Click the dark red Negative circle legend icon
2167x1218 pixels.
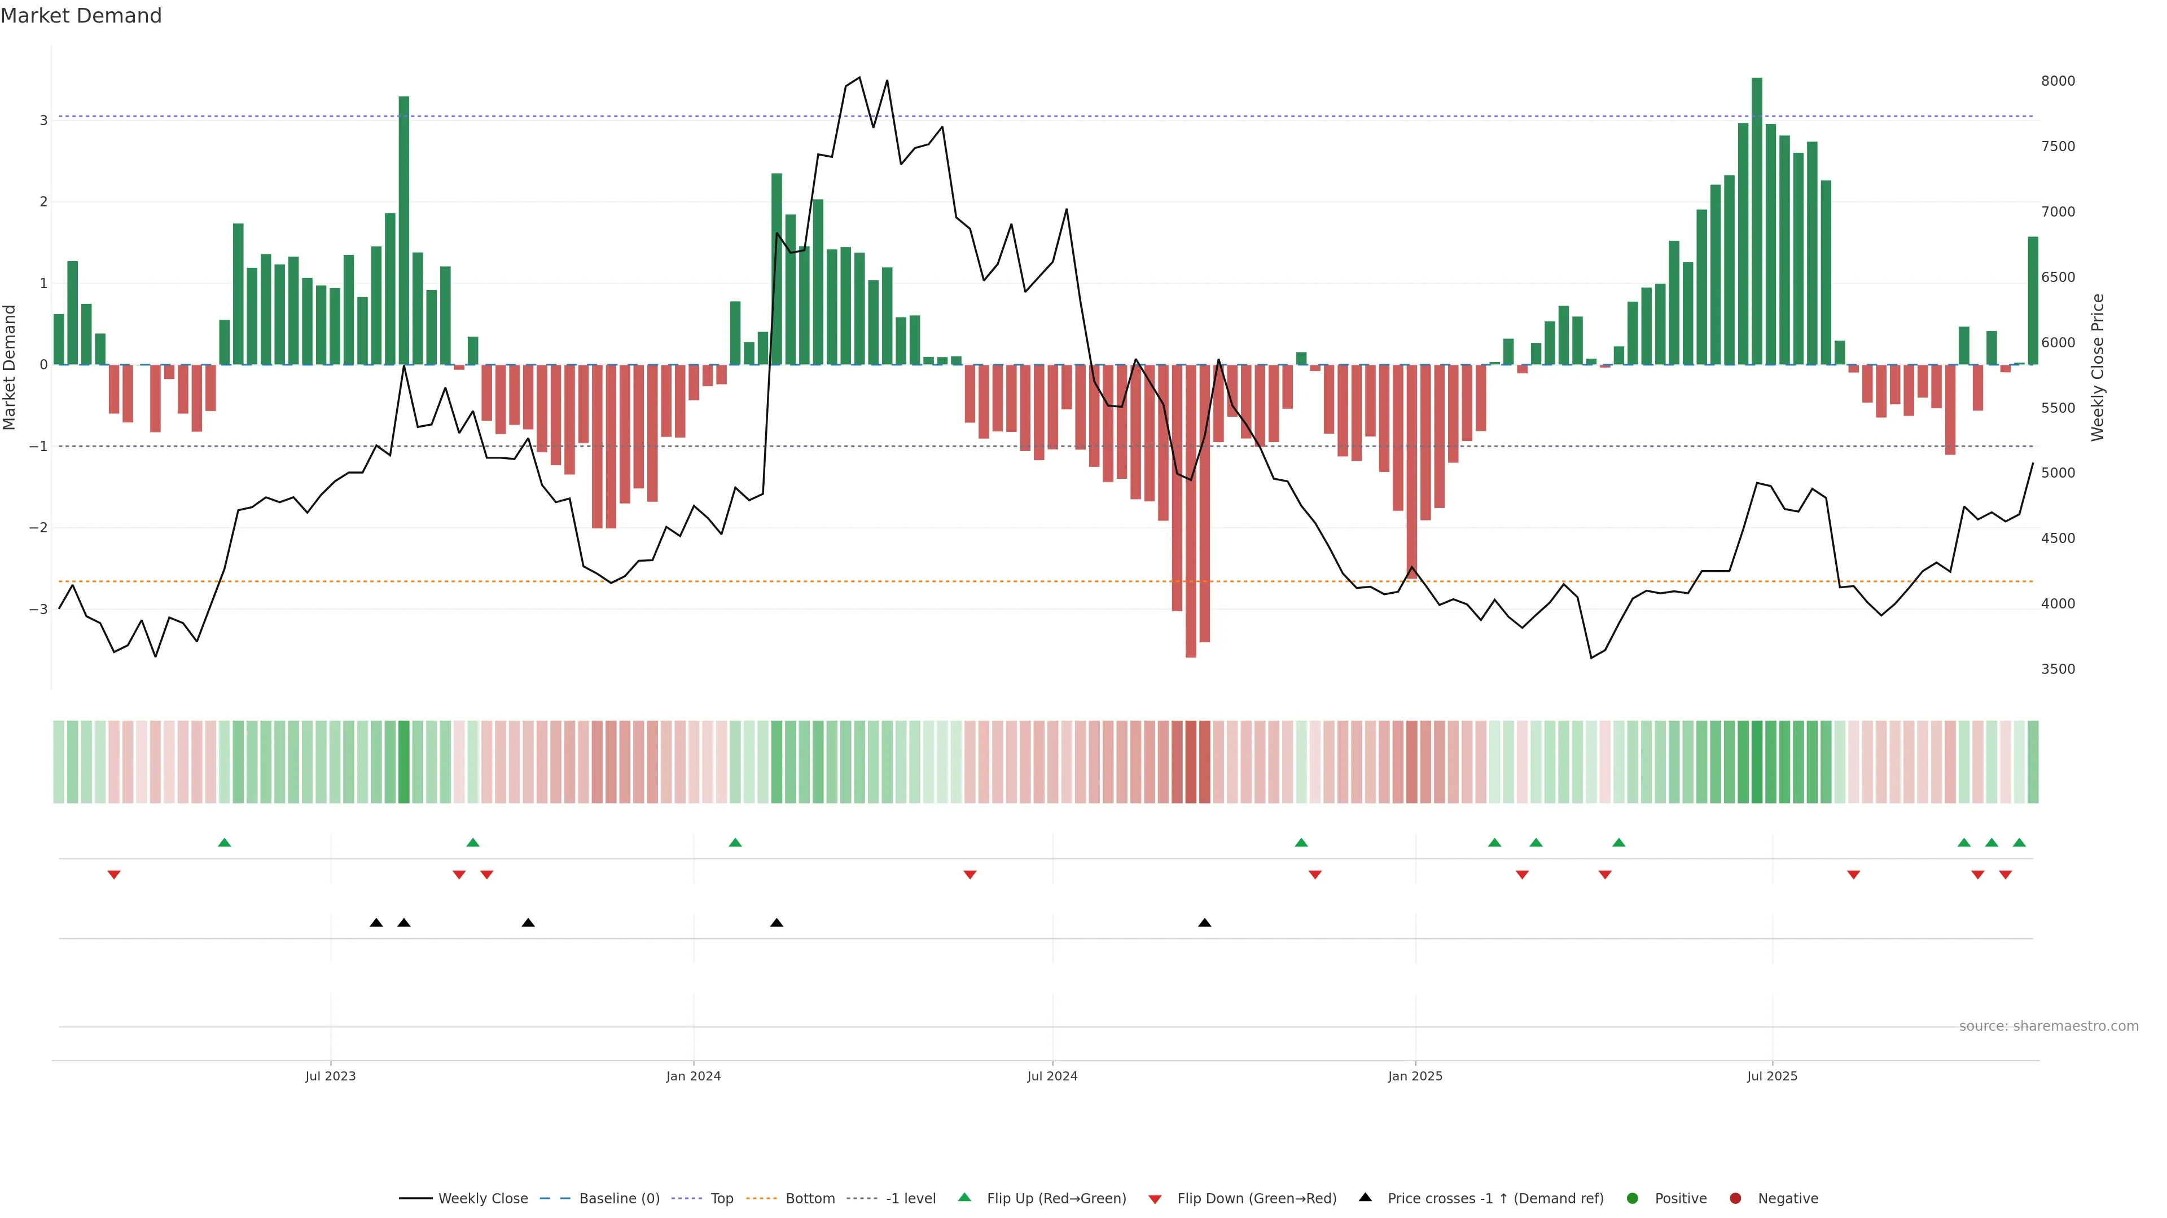click(1735, 1198)
